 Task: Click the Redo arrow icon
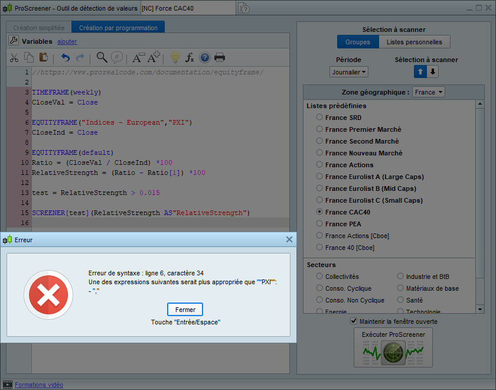(80, 58)
